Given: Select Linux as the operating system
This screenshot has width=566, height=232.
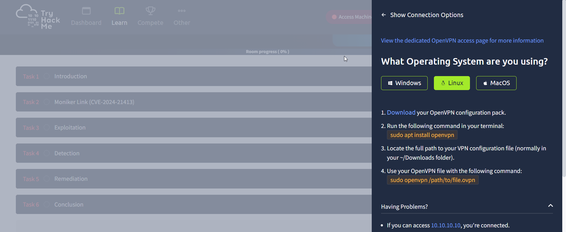Looking at the screenshot, I should pyautogui.click(x=452, y=83).
